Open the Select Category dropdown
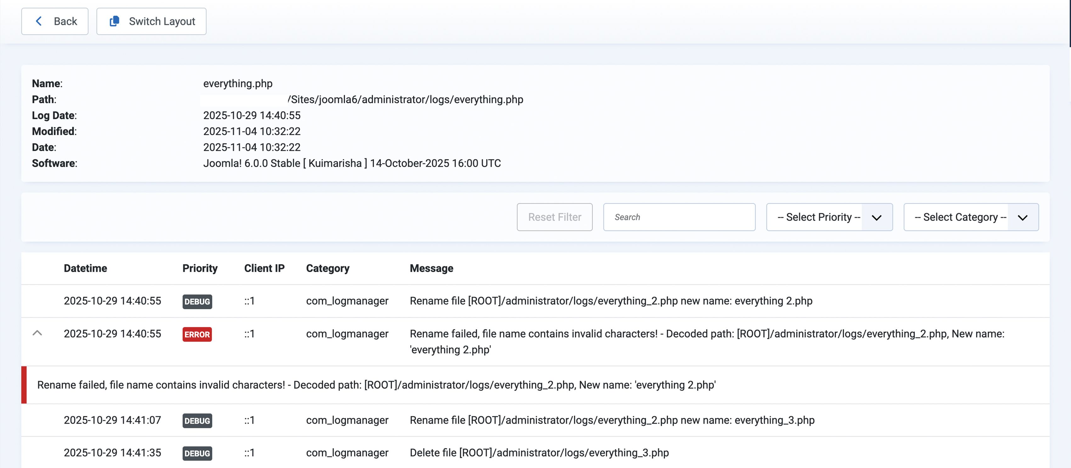This screenshot has width=1071, height=468. point(960,217)
